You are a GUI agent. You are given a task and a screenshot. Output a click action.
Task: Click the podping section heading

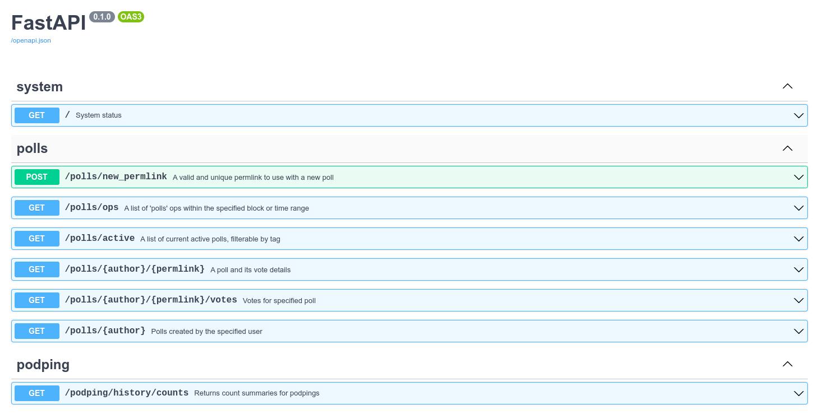pyautogui.click(x=43, y=365)
